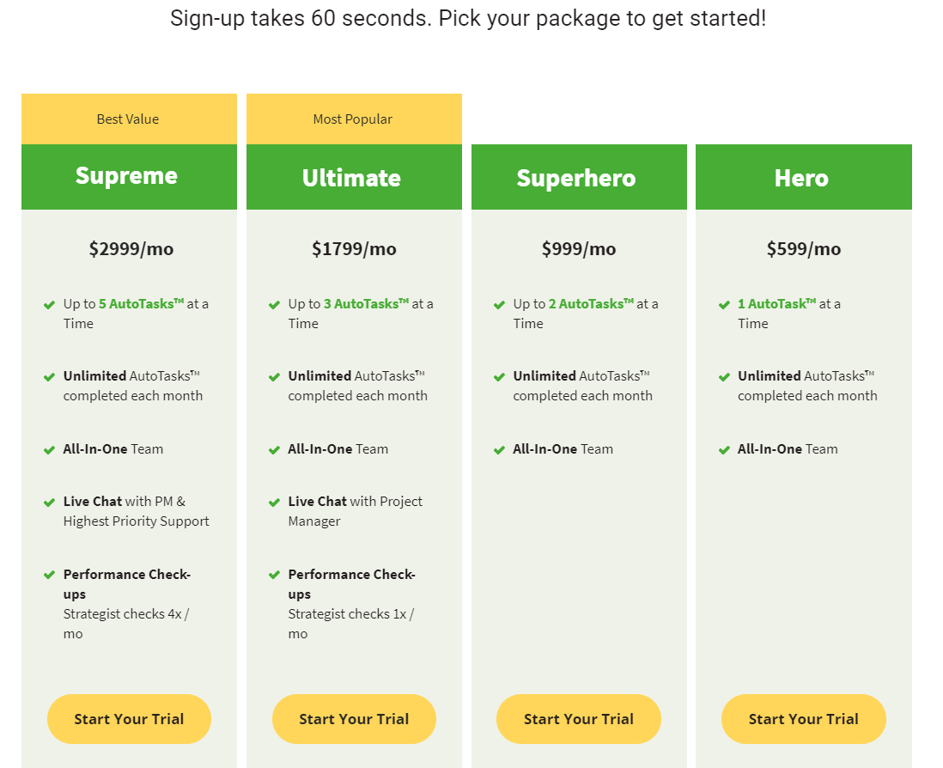943x768 pixels.
Task: Click the Live Chat checkmark in Supreme column
Action: pos(49,502)
